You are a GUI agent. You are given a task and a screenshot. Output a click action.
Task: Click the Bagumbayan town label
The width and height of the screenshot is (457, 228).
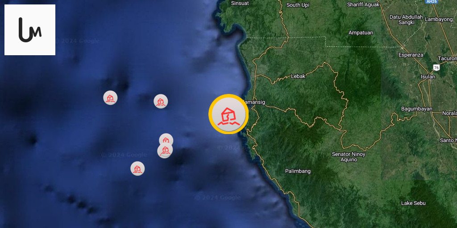417,109
